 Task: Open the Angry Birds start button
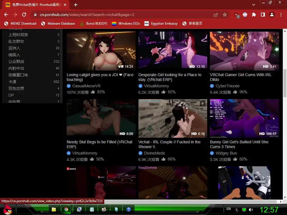(x=8, y=209)
